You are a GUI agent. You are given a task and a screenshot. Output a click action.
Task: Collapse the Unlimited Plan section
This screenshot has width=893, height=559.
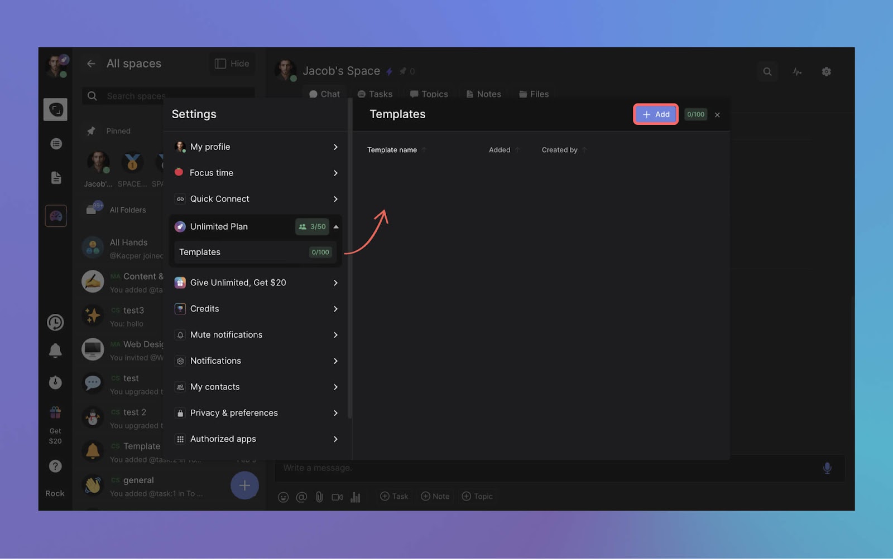coord(336,227)
